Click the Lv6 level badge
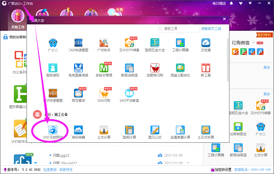Viewport: 274px width, 174px height. coord(260,43)
